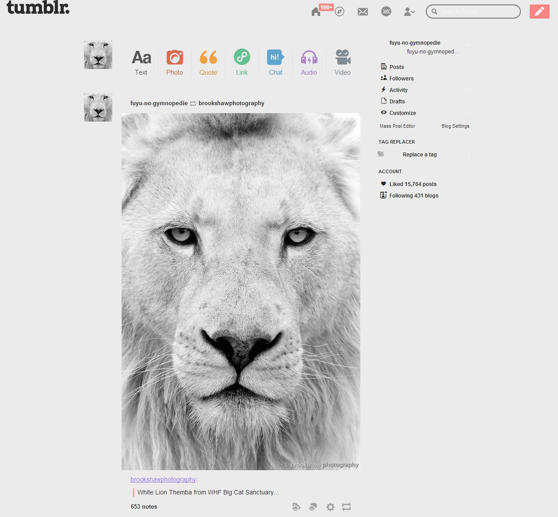Create a new Quote post
The height and width of the screenshot is (517, 558).
[x=208, y=62]
